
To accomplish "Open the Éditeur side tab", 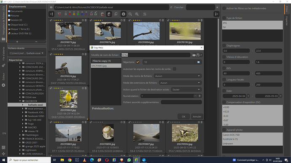I will 3,76.
